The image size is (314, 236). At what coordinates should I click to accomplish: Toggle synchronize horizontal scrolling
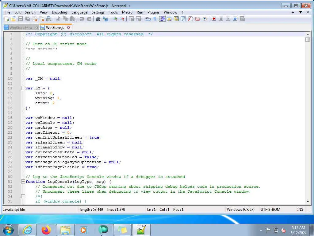pyautogui.click(x=138, y=19)
